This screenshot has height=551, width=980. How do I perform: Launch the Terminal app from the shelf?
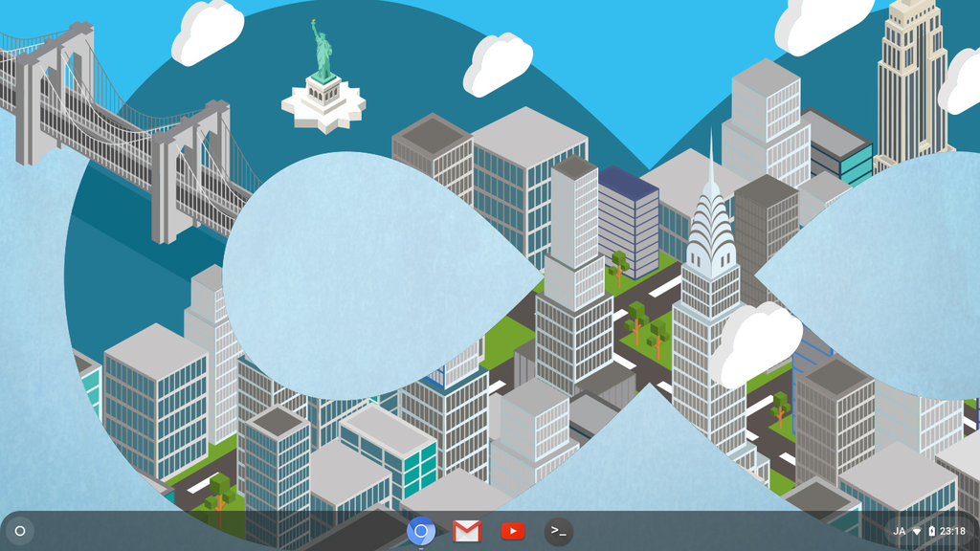[558, 531]
